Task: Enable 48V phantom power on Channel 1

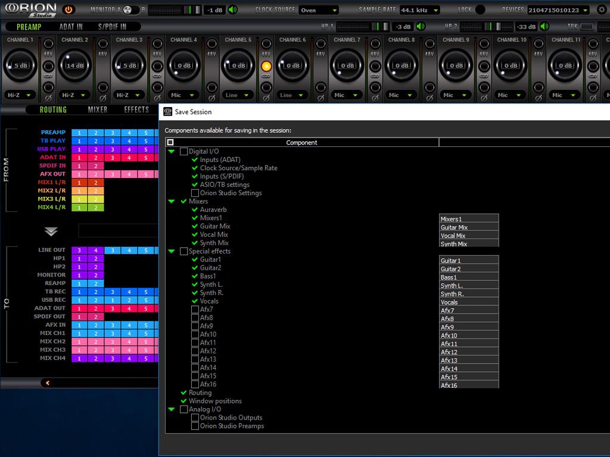Action: [48, 43]
